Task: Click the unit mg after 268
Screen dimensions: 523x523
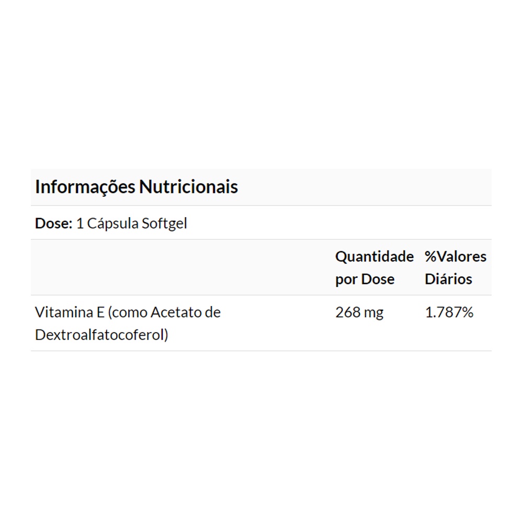Action: 374,312
